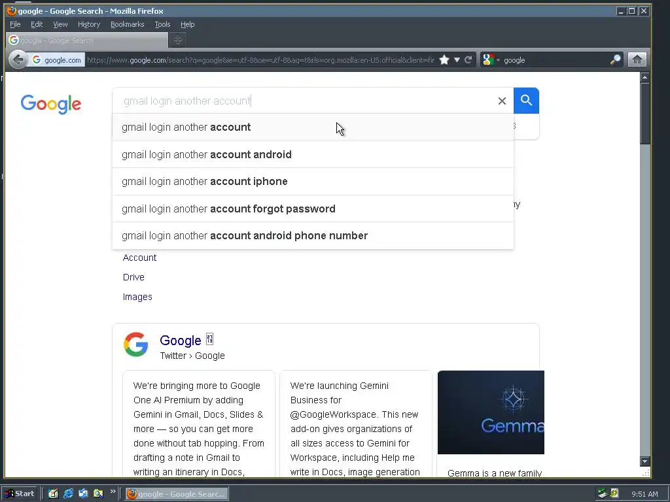The image size is (670, 502).
Task: Click the small icon after the Google title
Action: click(x=209, y=339)
